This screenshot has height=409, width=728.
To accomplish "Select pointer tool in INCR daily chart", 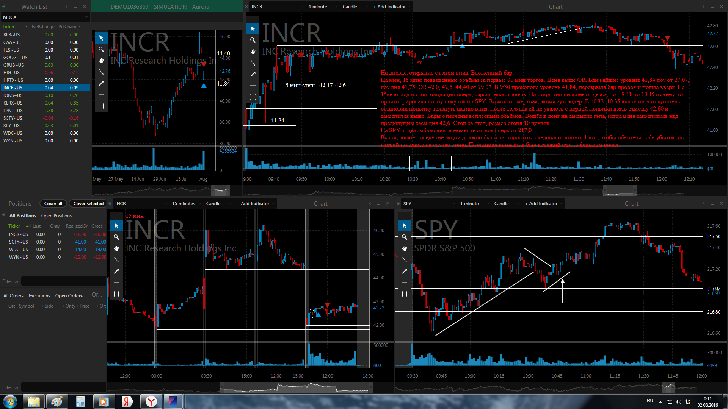I will [101, 38].
